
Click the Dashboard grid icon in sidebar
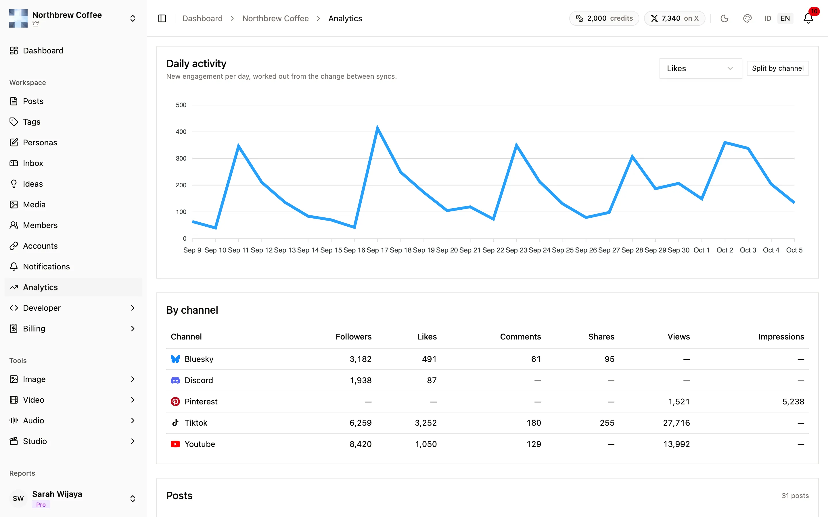click(14, 51)
